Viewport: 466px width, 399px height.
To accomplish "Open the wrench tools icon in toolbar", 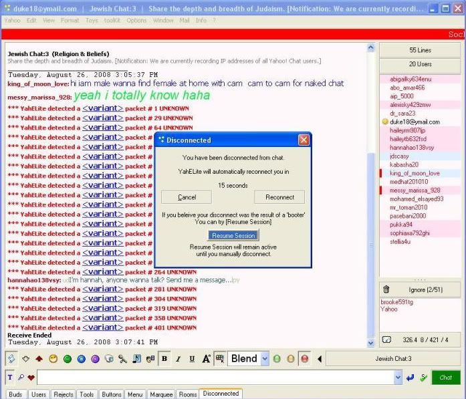I will pyautogui.click(x=122, y=359).
